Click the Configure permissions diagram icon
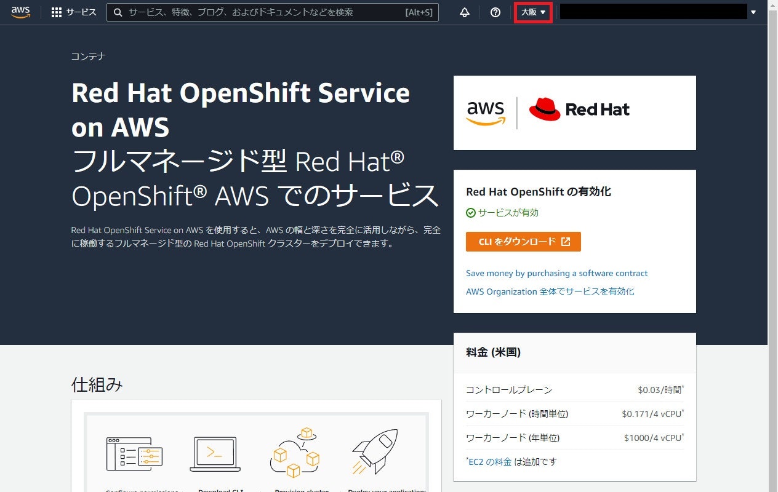 point(134,454)
